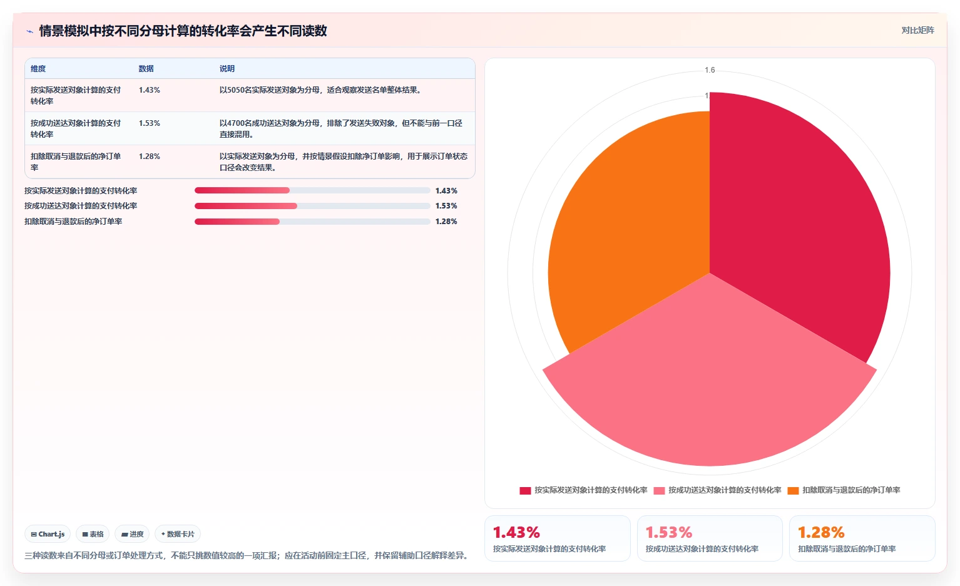
Task: Toggle pink legend swatch for 按成功送达对象
Action: tap(659, 491)
